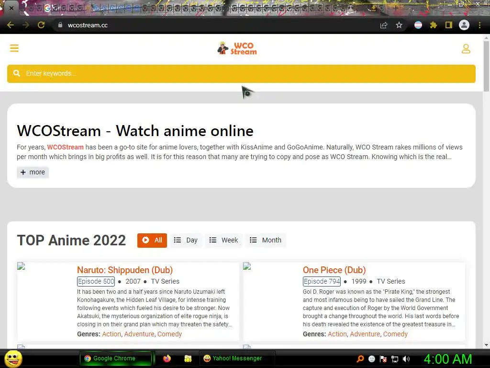Go back using browser back arrow
490x368 pixels.
11,25
